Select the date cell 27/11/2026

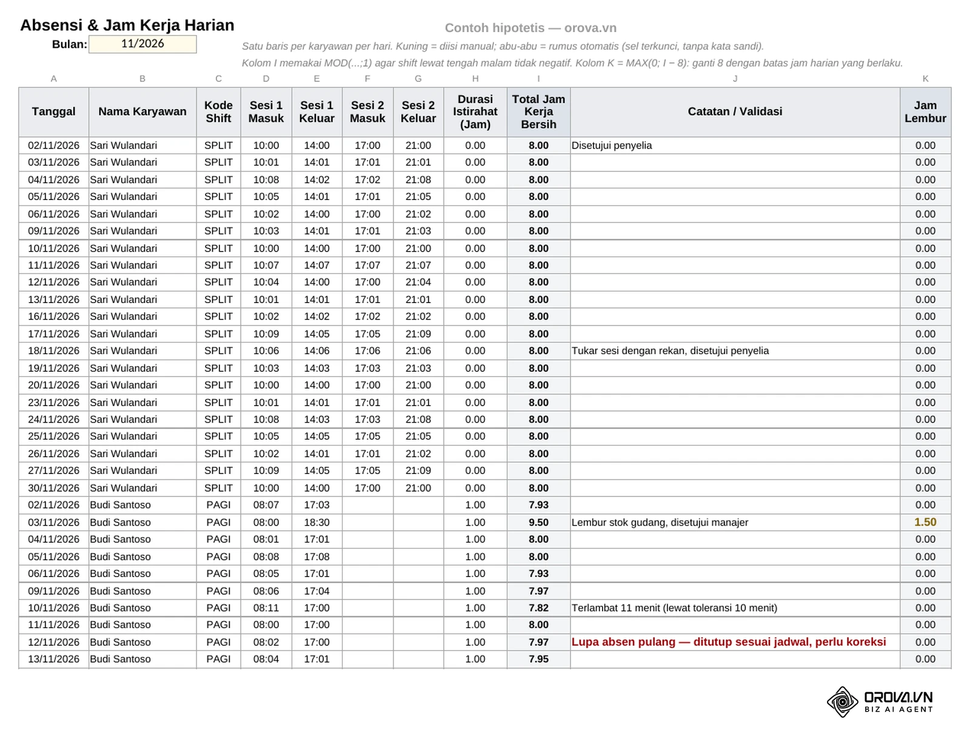(x=54, y=470)
